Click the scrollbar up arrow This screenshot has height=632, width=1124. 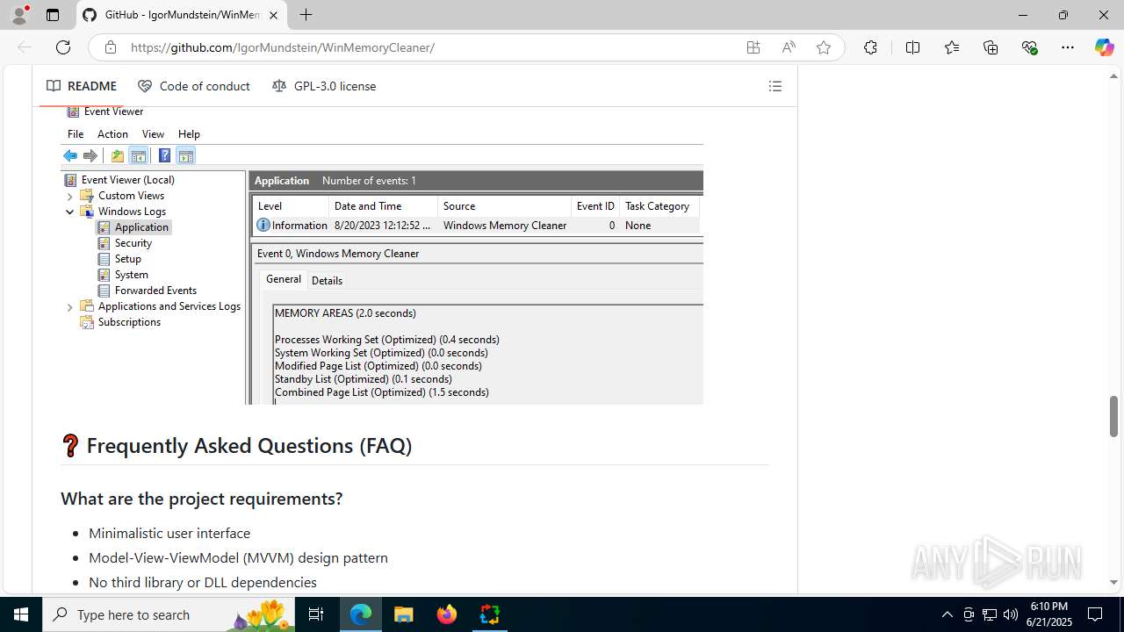point(1113,76)
